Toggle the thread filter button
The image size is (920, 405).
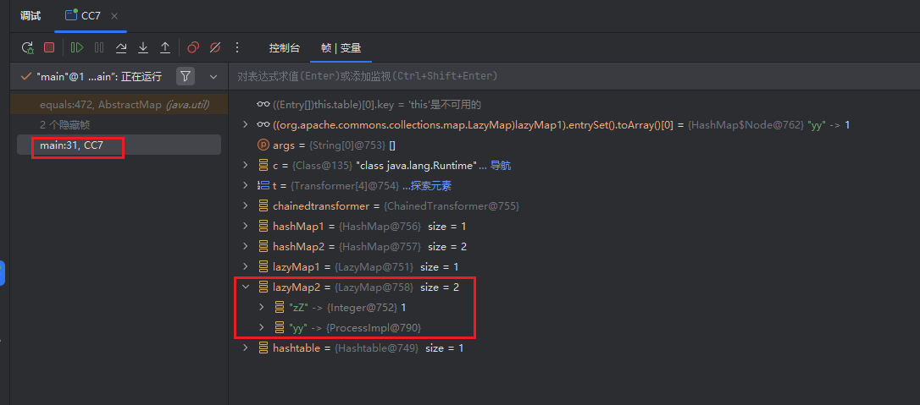point(186,76)
